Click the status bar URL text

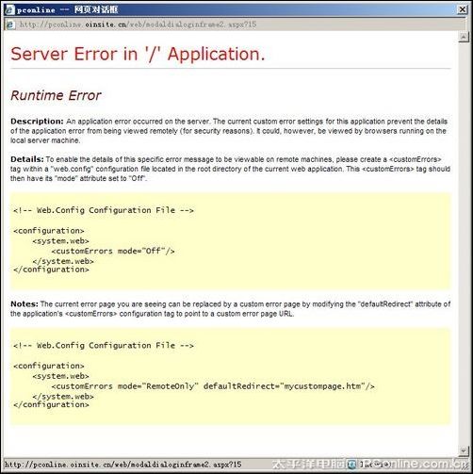tap(122, 465)
